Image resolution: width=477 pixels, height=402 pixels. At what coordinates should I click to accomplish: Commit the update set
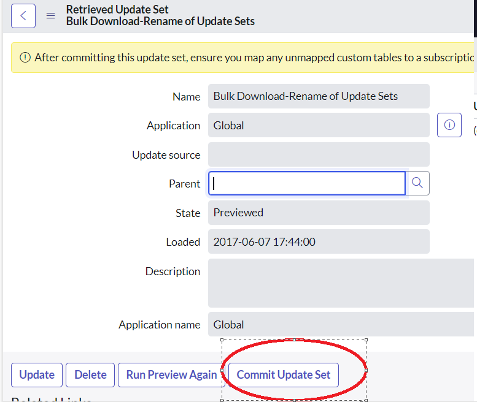pyautogui.click(x=284, y=374)
